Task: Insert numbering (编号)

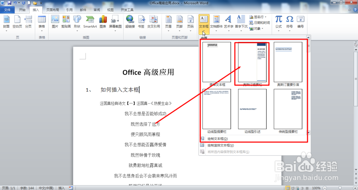Action: tap(300, 23)
